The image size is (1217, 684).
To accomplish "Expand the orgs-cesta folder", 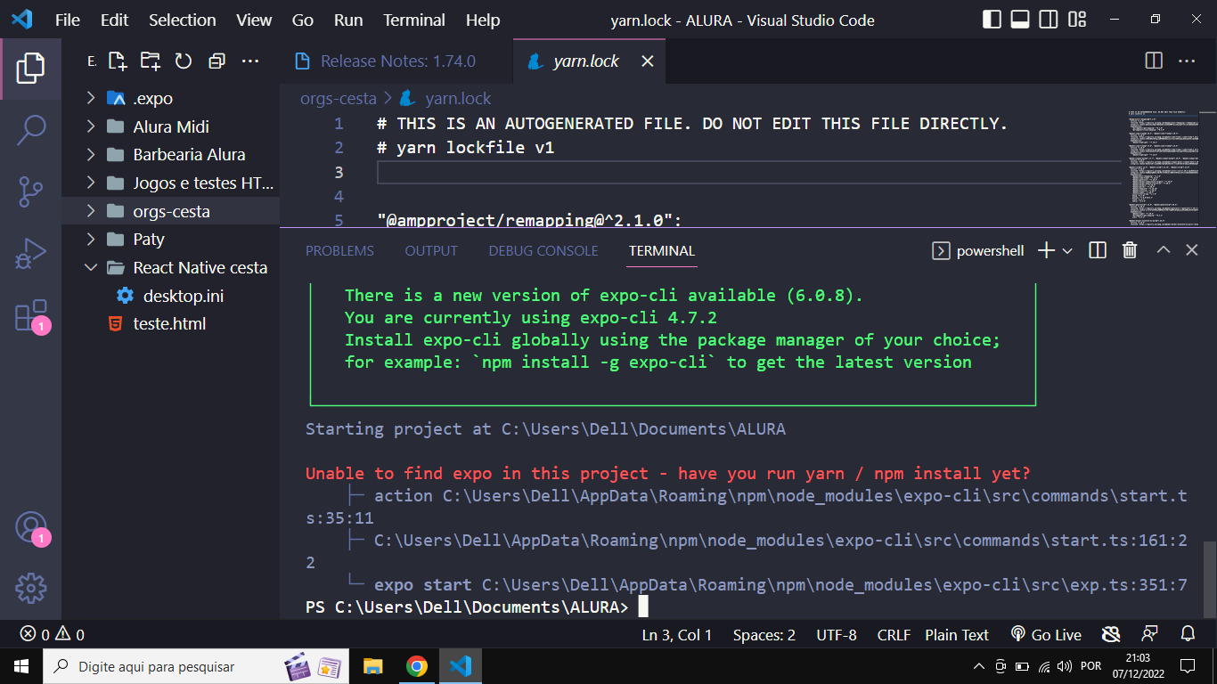I will click(170, 211).
